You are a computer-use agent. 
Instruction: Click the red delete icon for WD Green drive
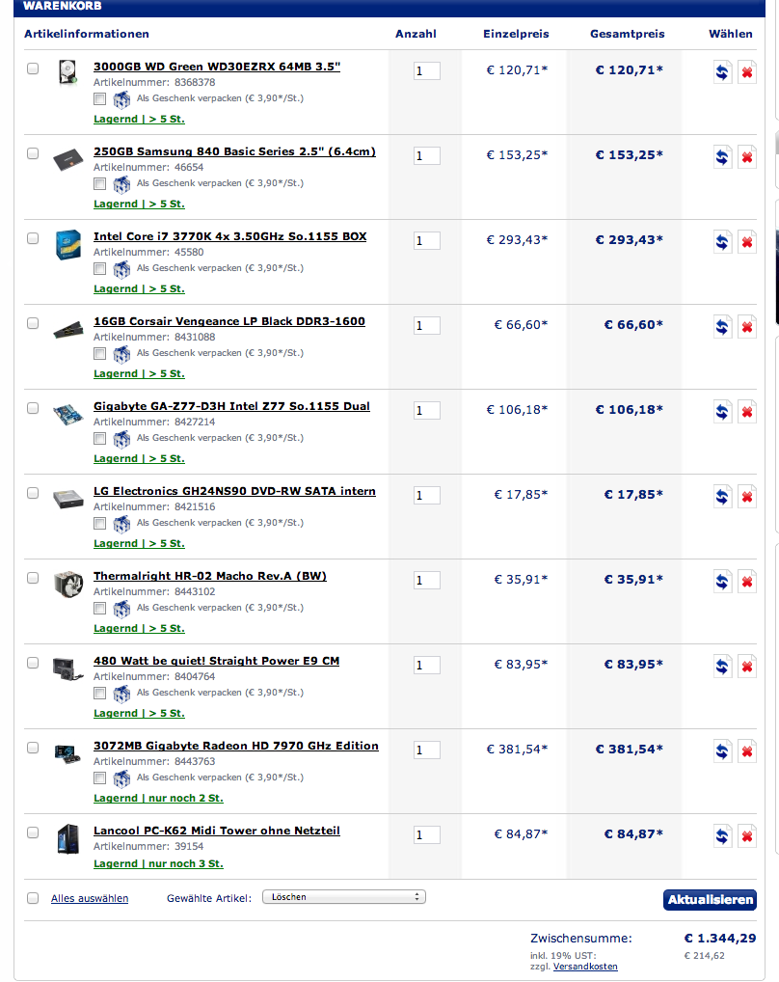click(746, 72)
